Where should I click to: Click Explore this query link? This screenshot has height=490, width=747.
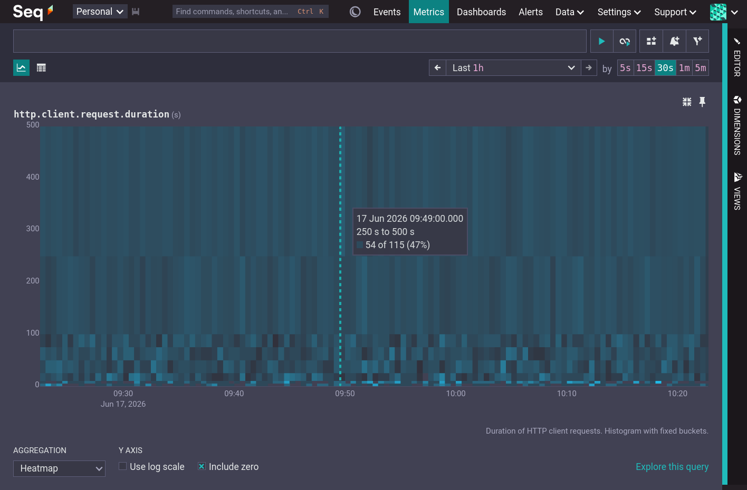[x=672, y=467]
